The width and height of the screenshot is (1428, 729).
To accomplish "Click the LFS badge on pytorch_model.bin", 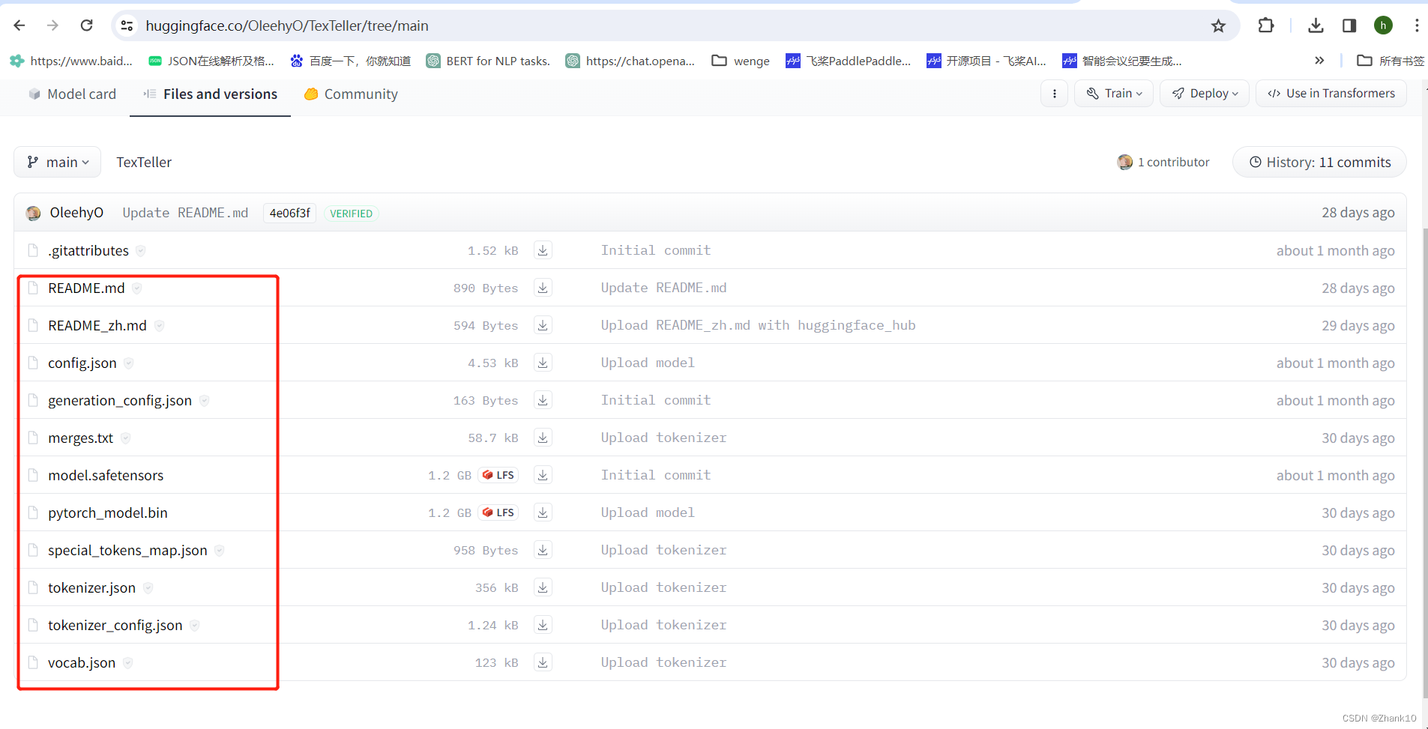I will coord(498,512).
